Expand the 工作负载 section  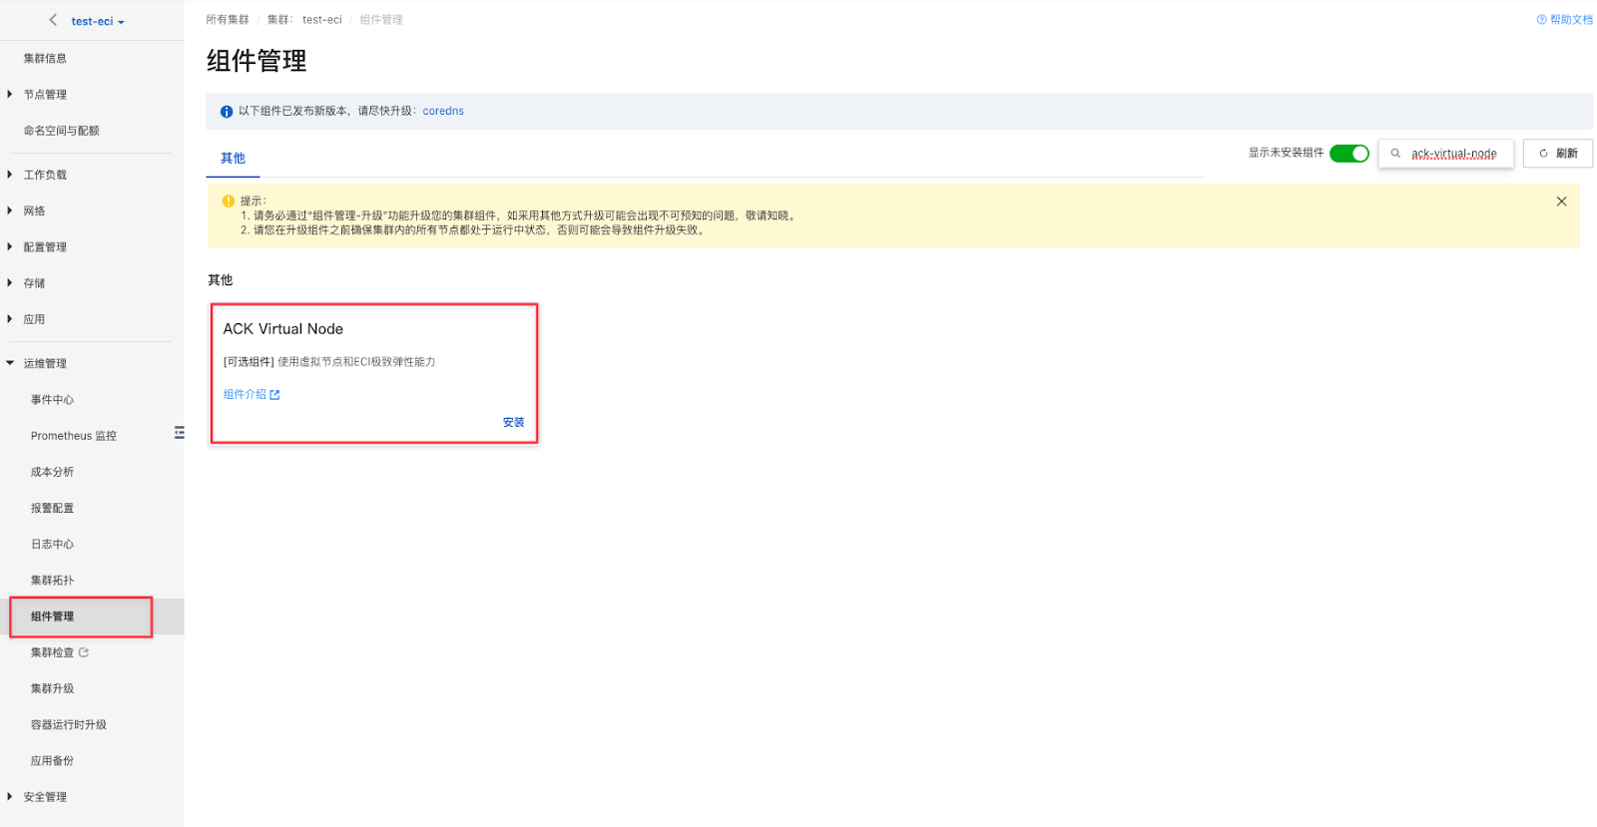click(45, 175)
